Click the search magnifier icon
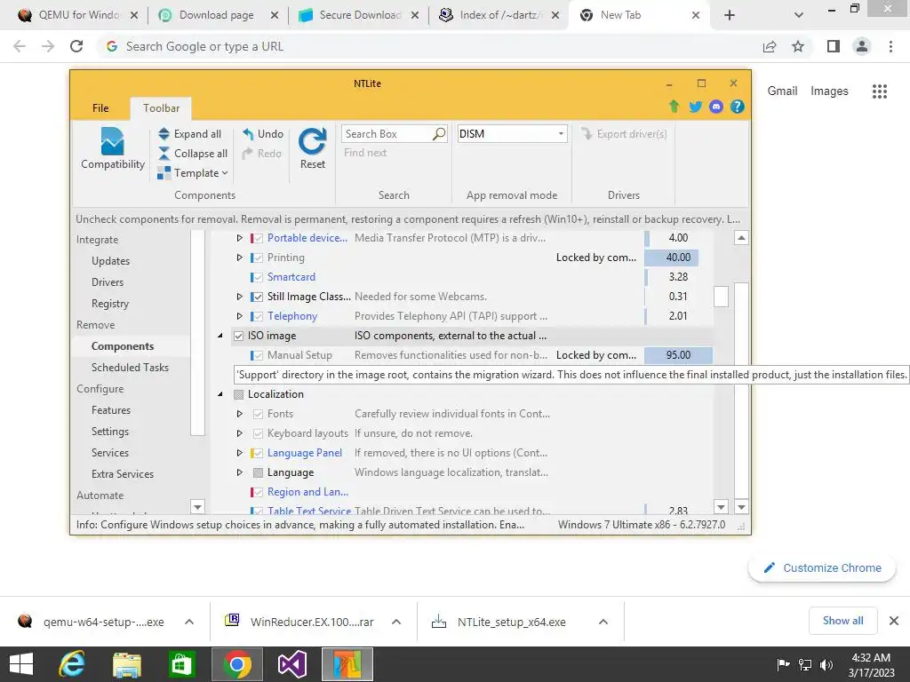 439,134
